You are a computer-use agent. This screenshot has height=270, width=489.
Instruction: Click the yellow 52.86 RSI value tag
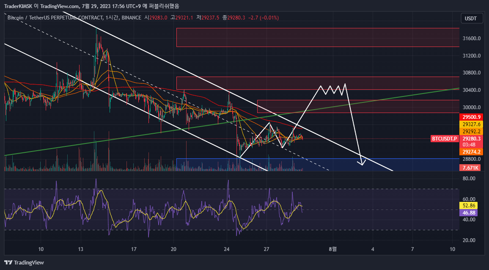pyautogui.click(x=468, y=206)
